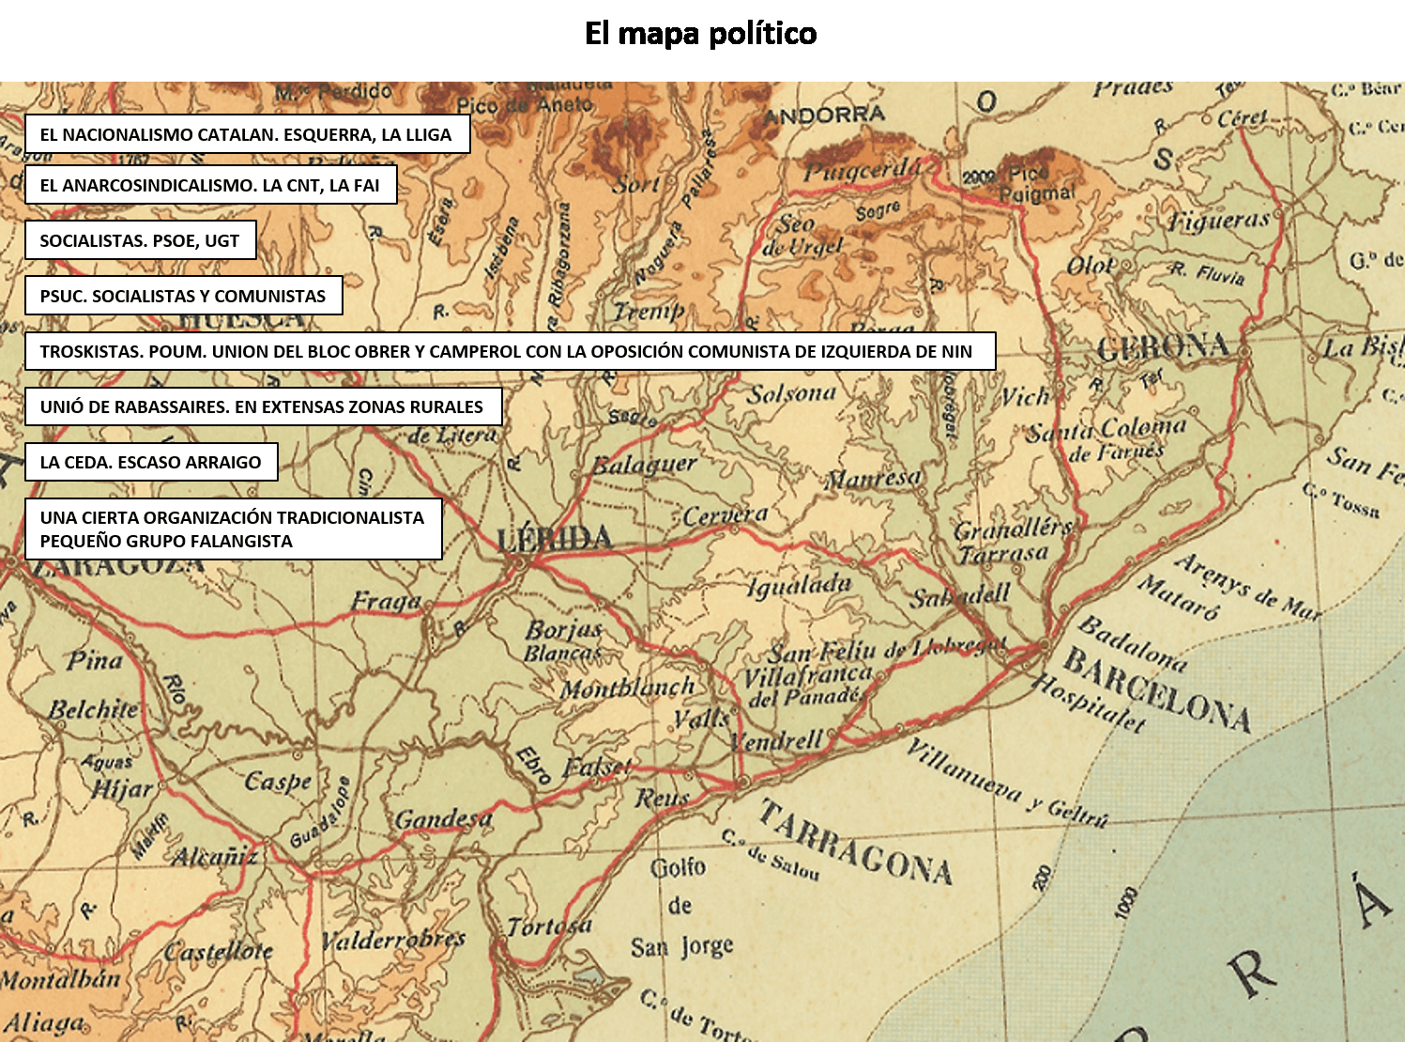
Task: Select the Mataró map label
Action: coord(1179,597)
